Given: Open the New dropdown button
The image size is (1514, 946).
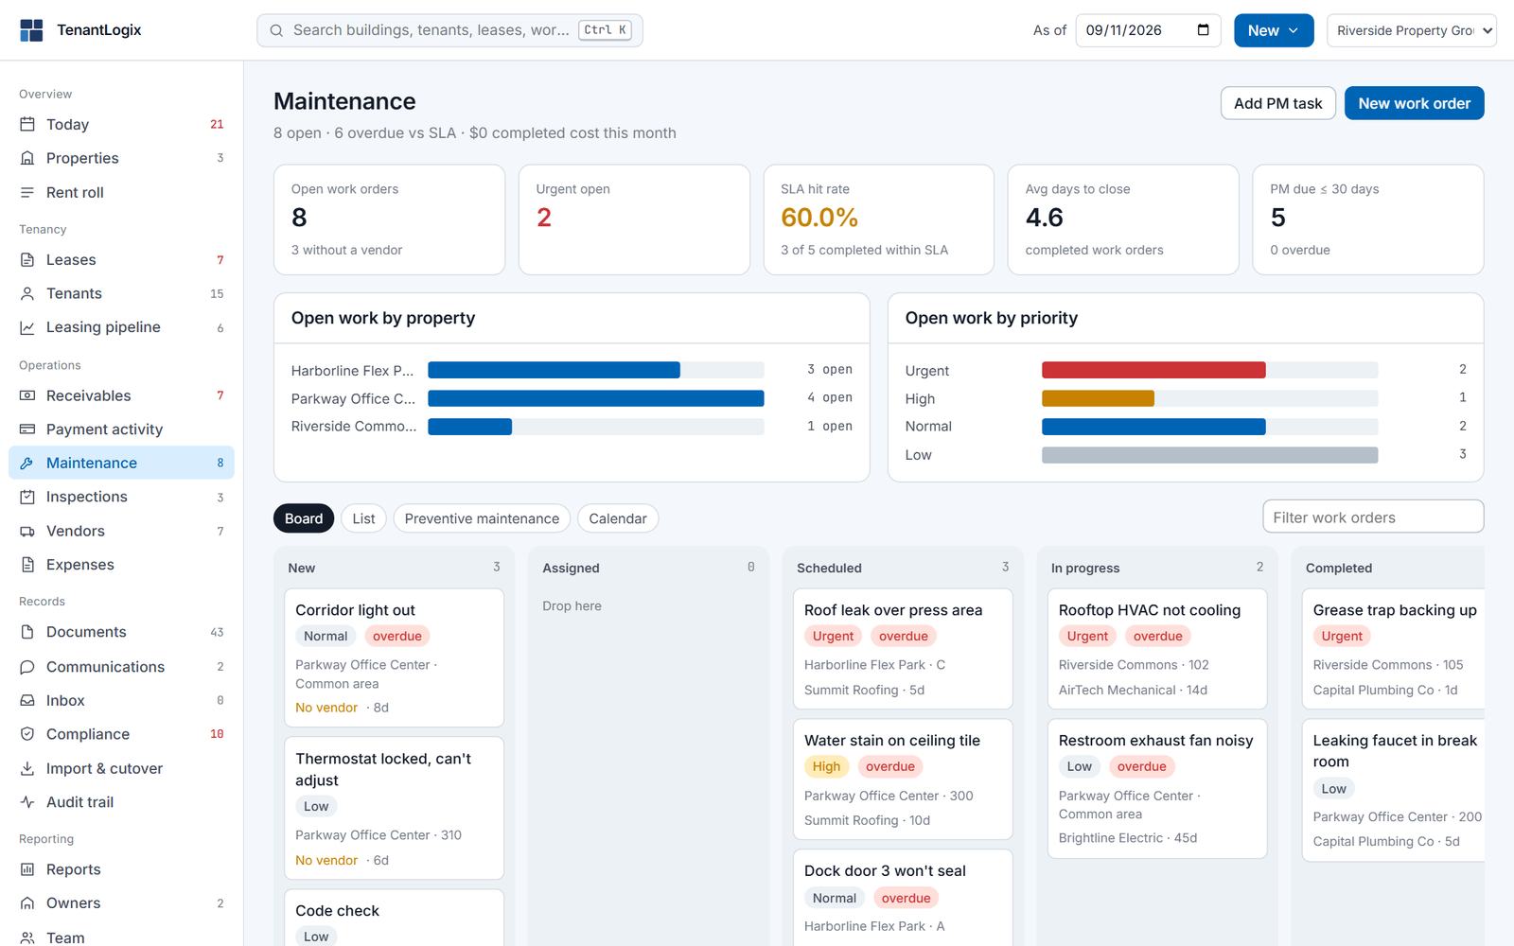Looking at the screenshot, I should click(x=1274, y=30).
